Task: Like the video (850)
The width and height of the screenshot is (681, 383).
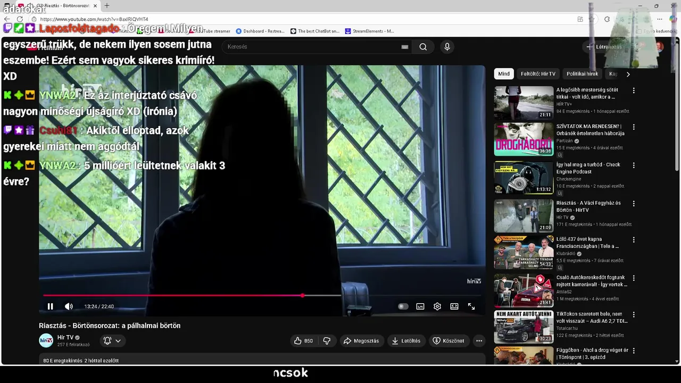Action: (x=303, y=340)
